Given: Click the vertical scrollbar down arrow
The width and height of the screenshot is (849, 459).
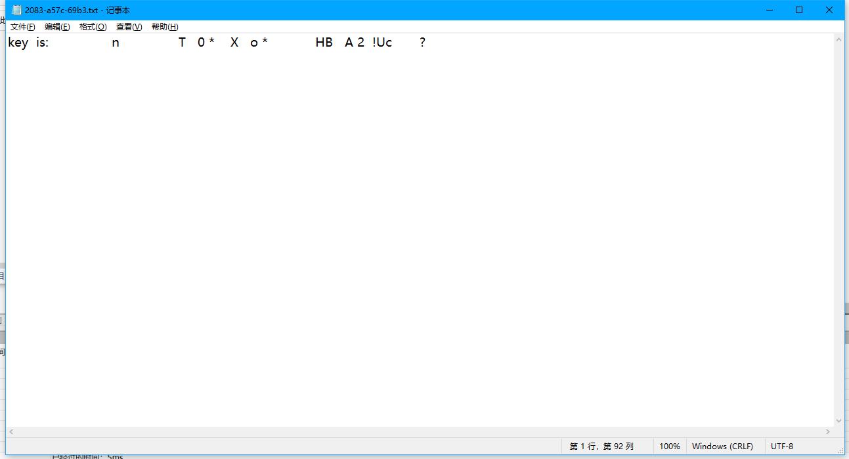Looking at the screenshot, I should point(838,421).
